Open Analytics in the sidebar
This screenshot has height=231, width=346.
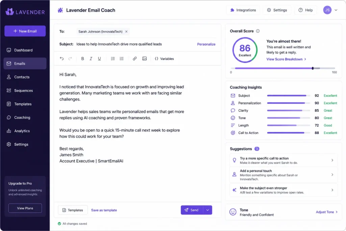coord(25,131)
